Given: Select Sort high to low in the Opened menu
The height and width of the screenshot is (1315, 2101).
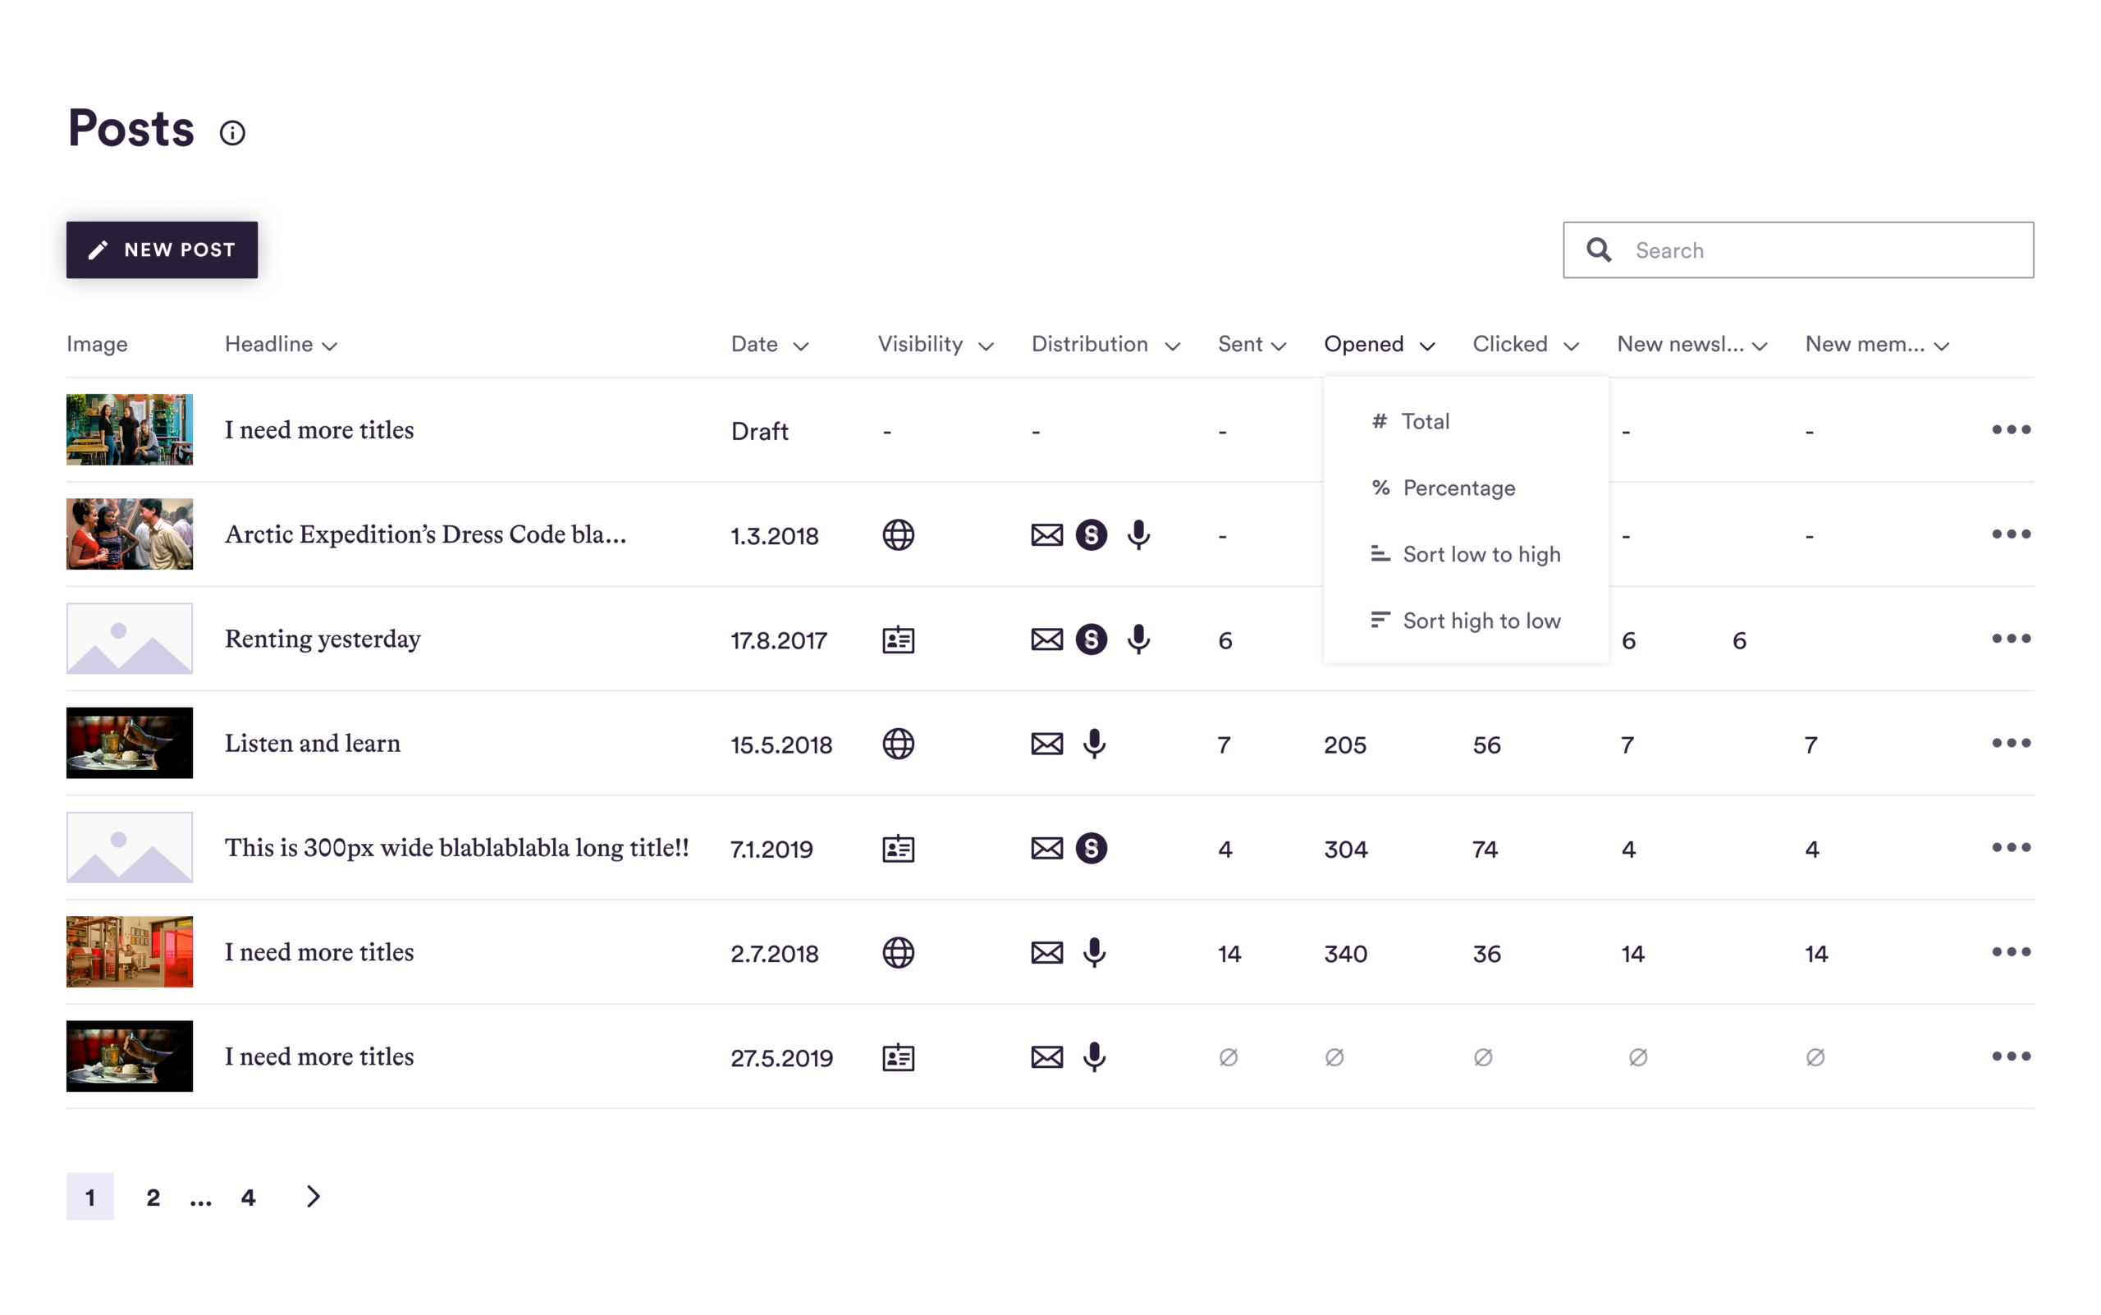Looking at the screenshot, I should point(1481,620).
